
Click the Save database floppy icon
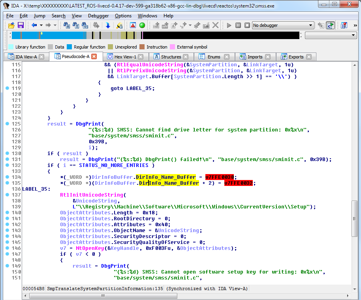point(21,25)
